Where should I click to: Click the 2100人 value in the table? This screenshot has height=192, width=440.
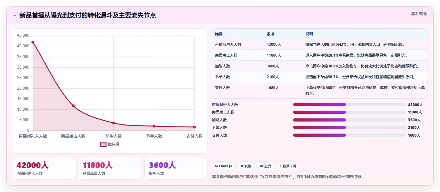click(273, 77)
